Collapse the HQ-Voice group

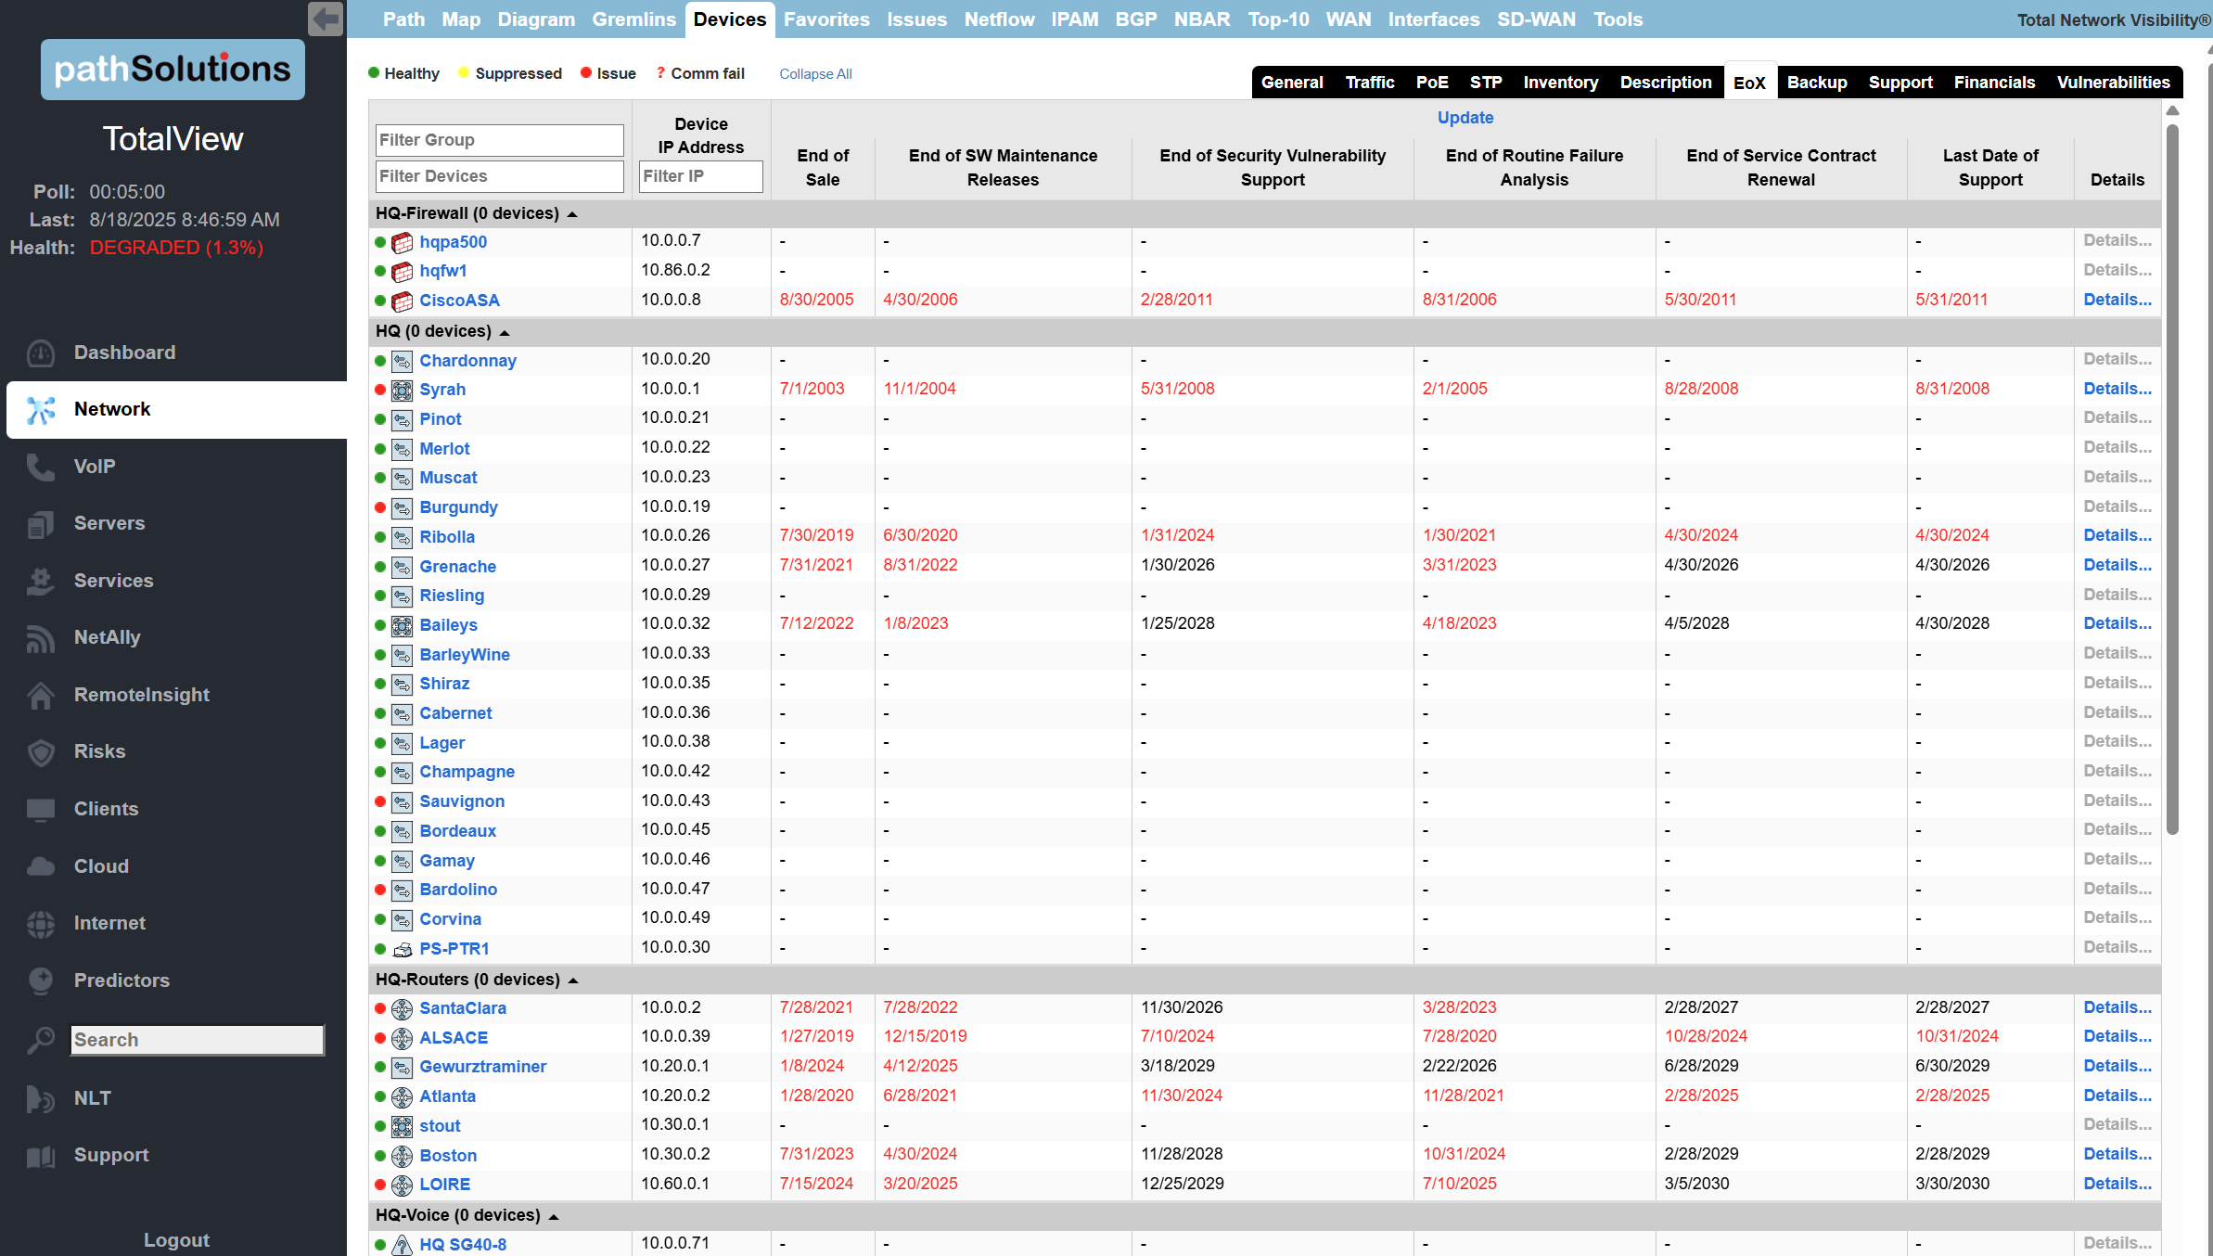pos(554,1215)
